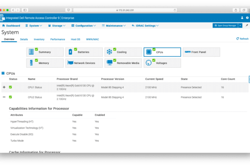Open the Memory tile

(45, 63)
